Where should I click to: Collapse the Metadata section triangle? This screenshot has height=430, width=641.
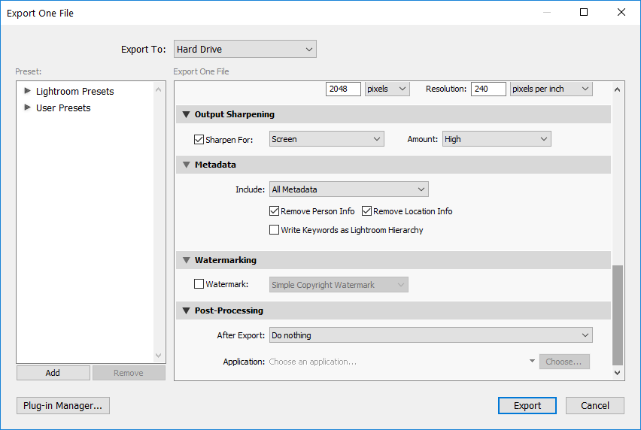pyautogui.click(x=186, y=165)
